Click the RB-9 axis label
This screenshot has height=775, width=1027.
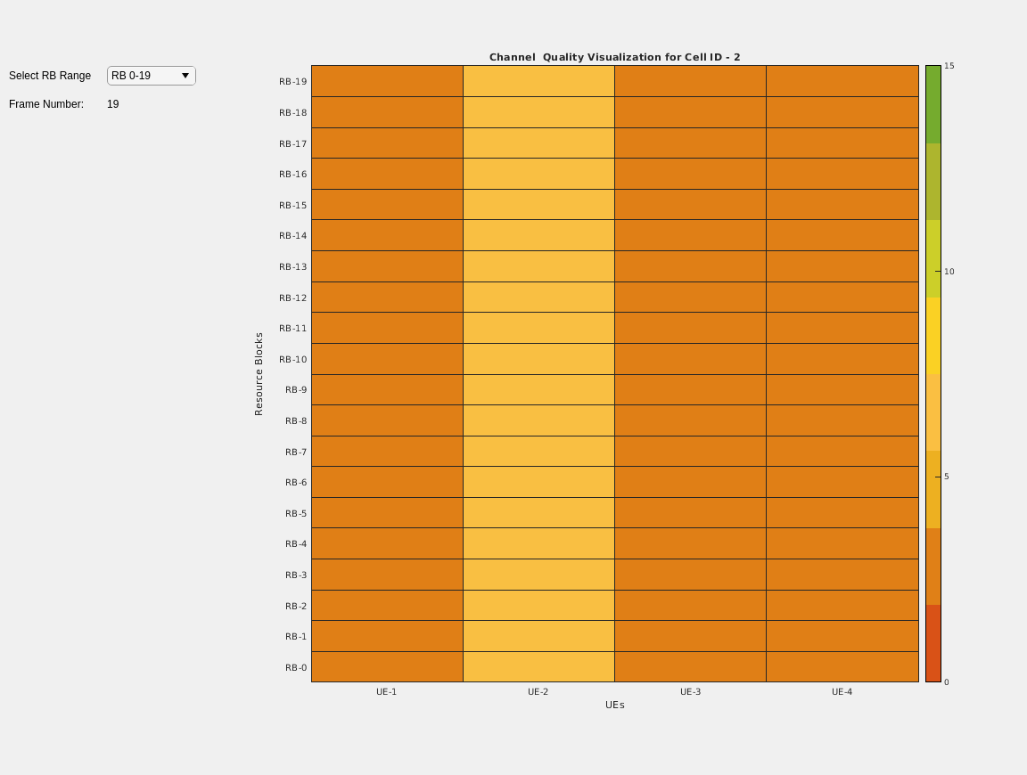point(296,390)
